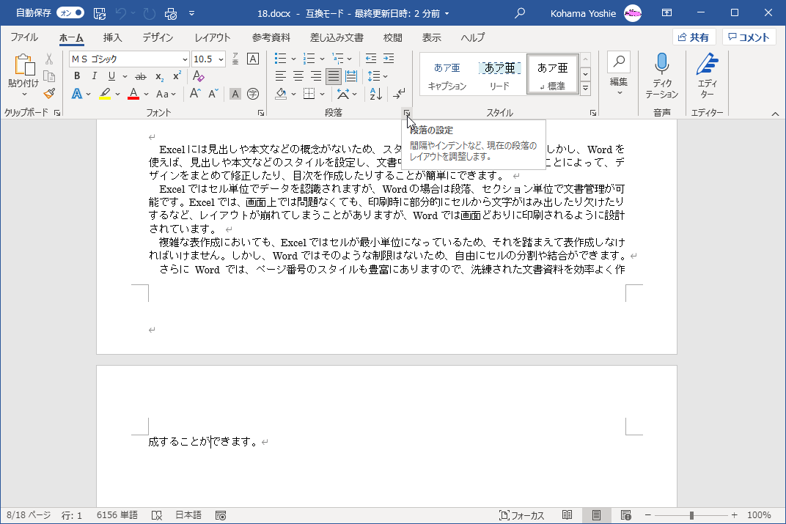
Task: Click the Share button
Action: (694, 37)
